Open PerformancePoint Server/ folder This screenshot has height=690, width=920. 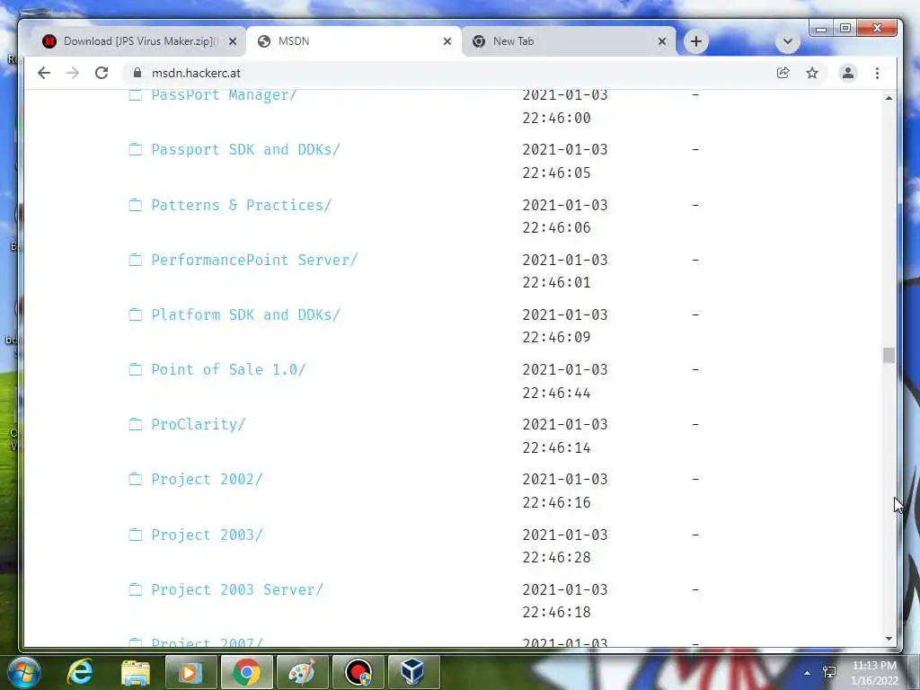click(254, 260)
